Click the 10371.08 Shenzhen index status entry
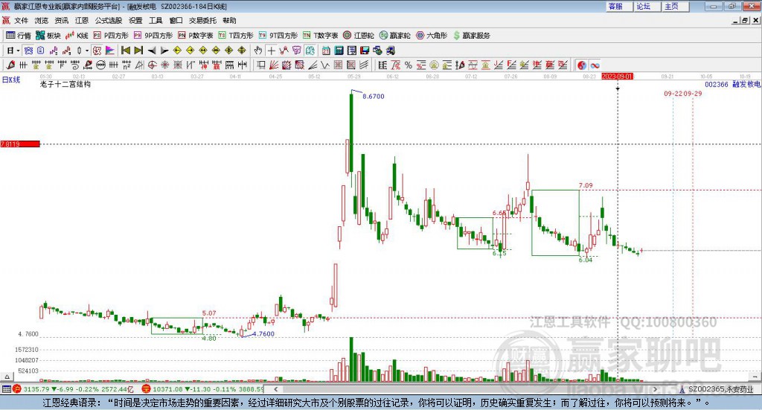The image size is (762, 410). point(202,389)
